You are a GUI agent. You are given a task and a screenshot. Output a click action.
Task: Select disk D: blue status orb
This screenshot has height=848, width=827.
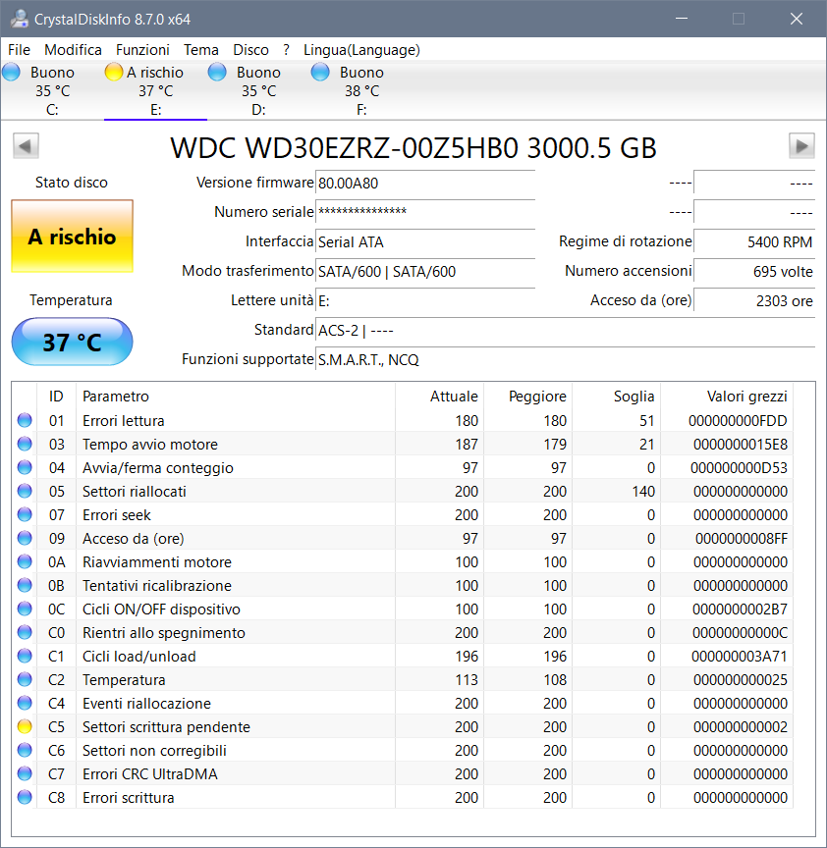217,72
